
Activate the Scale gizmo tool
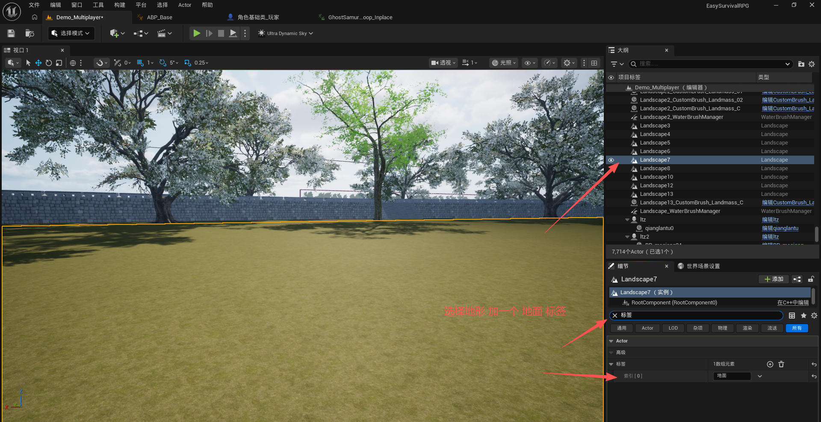click(x=59, y=63)
